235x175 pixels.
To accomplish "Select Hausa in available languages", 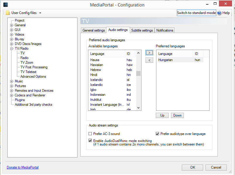I will [x=112, y=60].
